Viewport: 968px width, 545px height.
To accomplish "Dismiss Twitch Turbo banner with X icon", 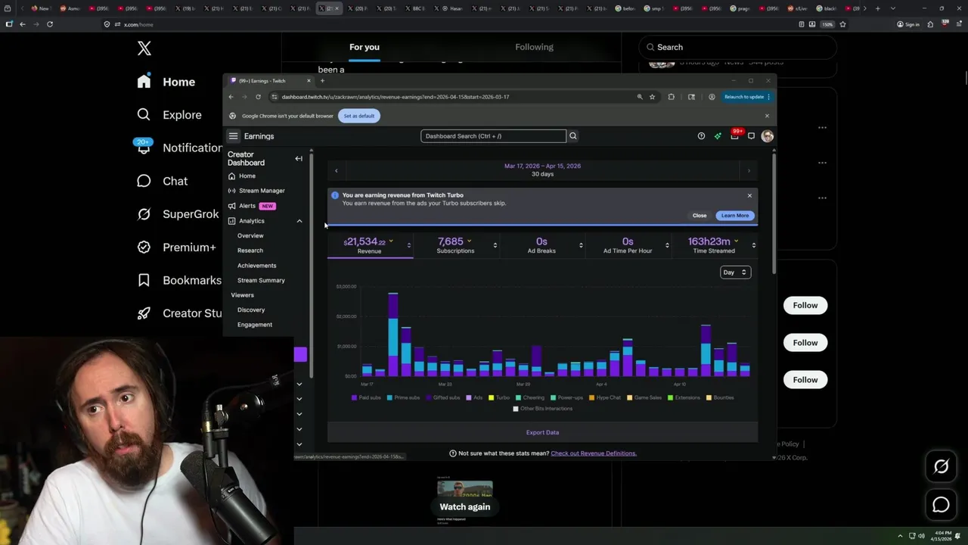I will (x=749, y=195).
